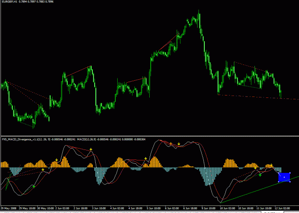Click the 11 Jun 10:00 time label

264,208
